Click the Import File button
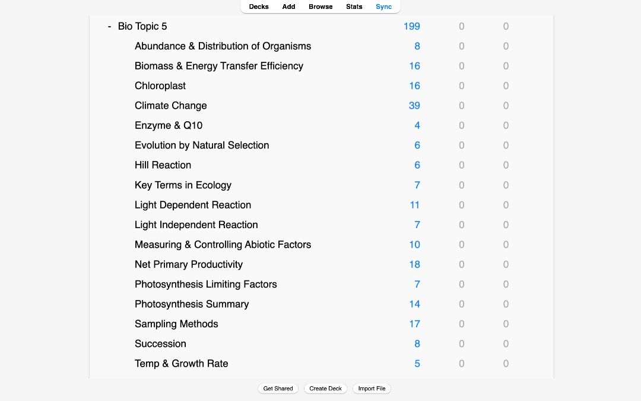This screenshot has height=401, width=641. click(372, 388)
